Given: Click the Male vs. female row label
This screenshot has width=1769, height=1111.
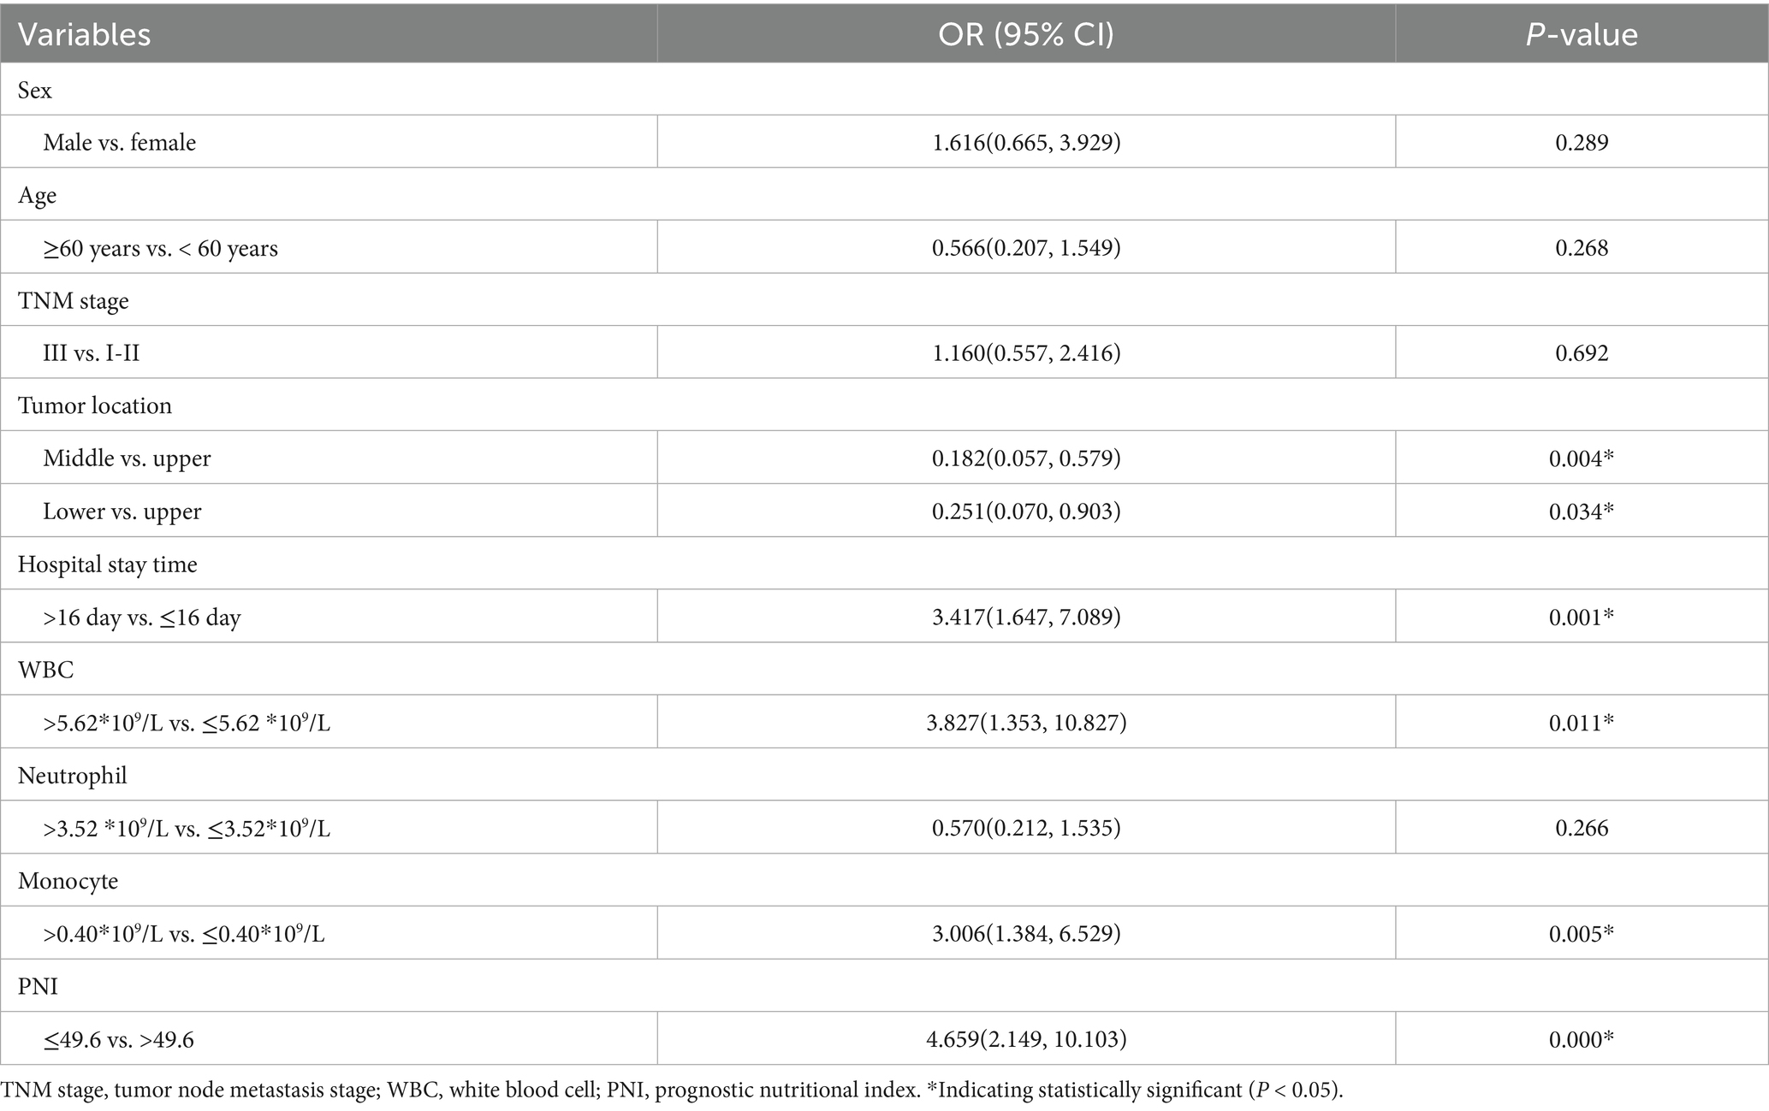Looking at the screenshot, I should [119, 142].
